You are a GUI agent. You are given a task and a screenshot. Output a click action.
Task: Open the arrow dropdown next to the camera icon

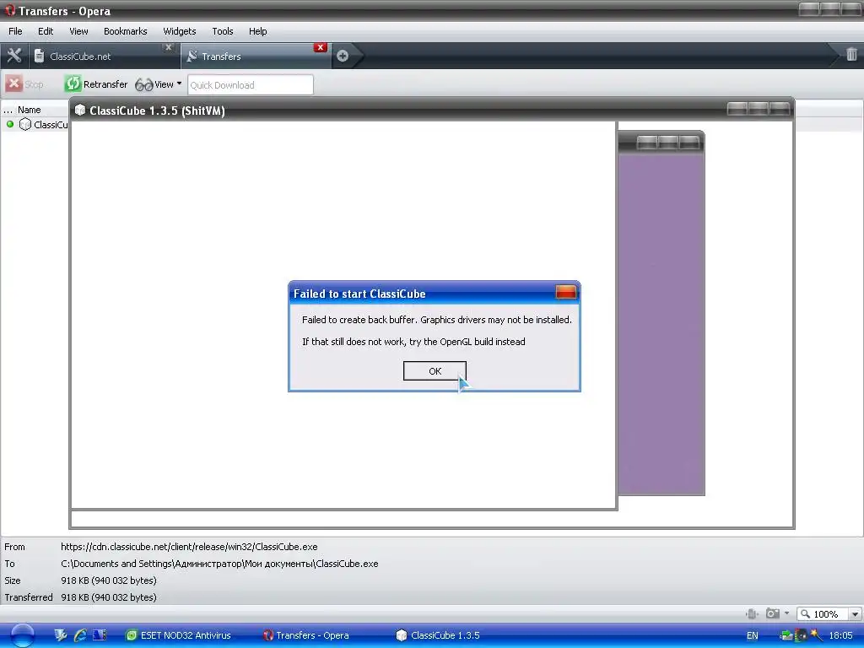click(x=787, y=613)
